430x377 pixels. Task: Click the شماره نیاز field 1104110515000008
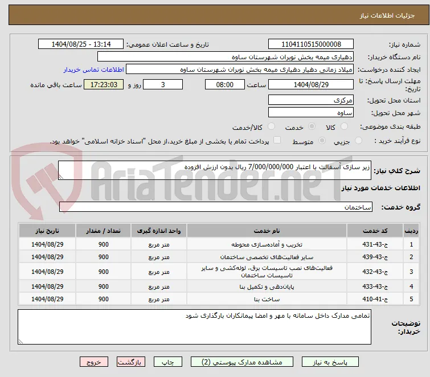[311, 44]
